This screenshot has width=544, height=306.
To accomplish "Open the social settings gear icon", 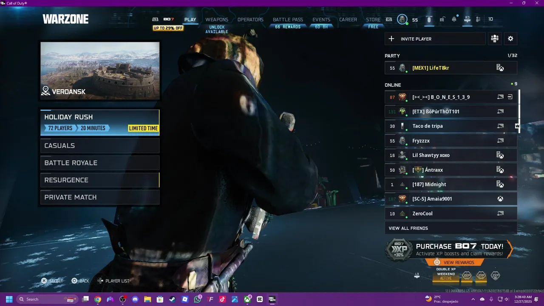I will [x=510, y=39].
